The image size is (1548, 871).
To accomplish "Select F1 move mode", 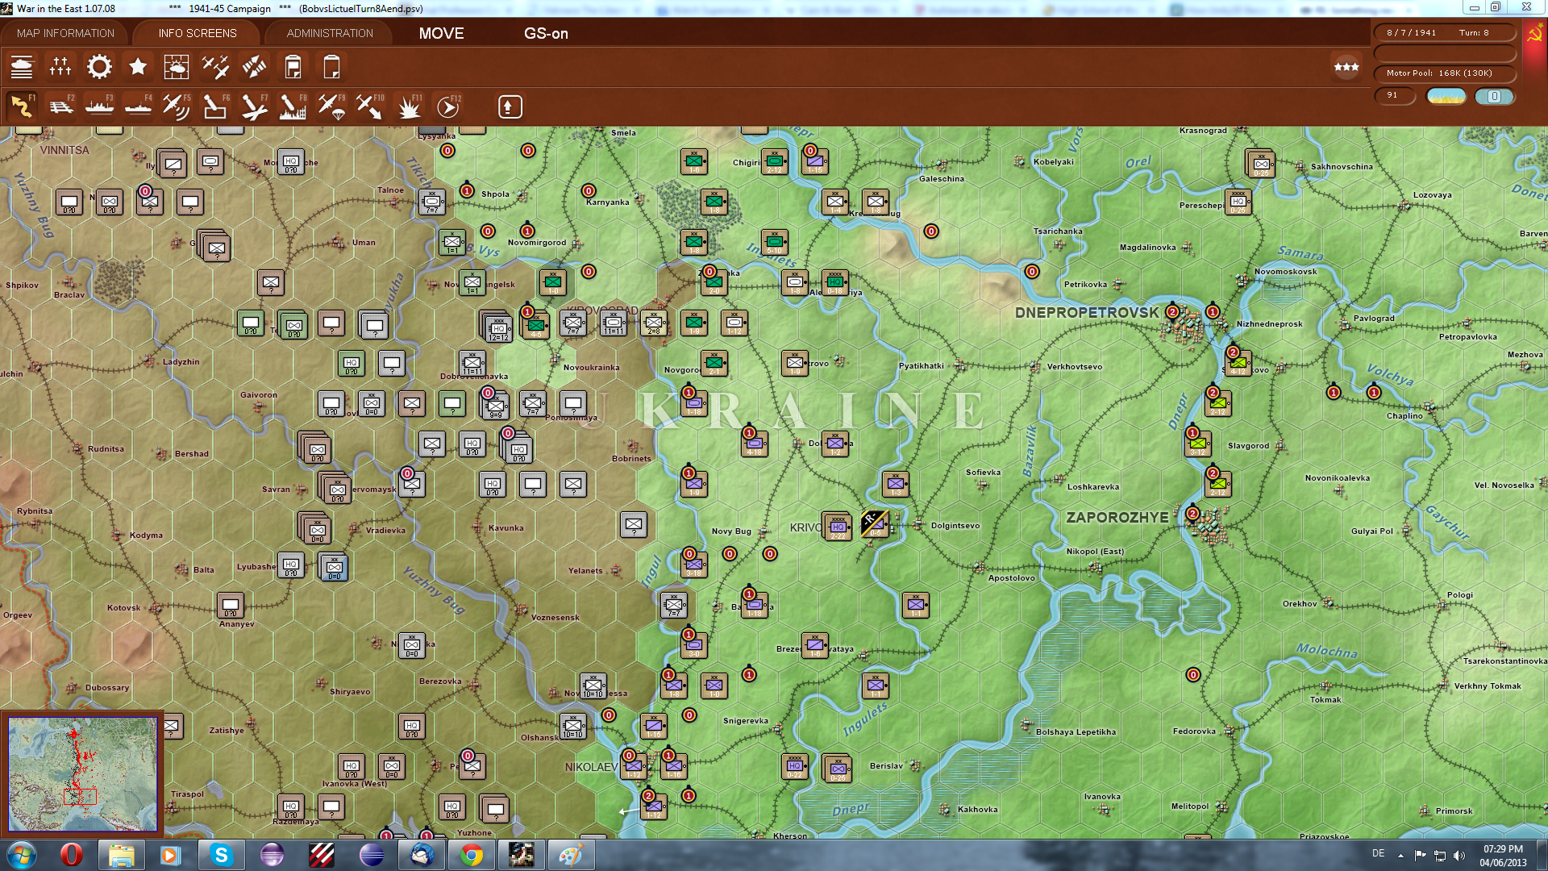I will [22, 106].
